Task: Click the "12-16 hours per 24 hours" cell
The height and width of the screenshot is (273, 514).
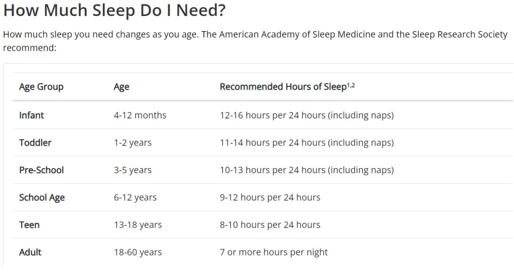Action: point(306,115)
